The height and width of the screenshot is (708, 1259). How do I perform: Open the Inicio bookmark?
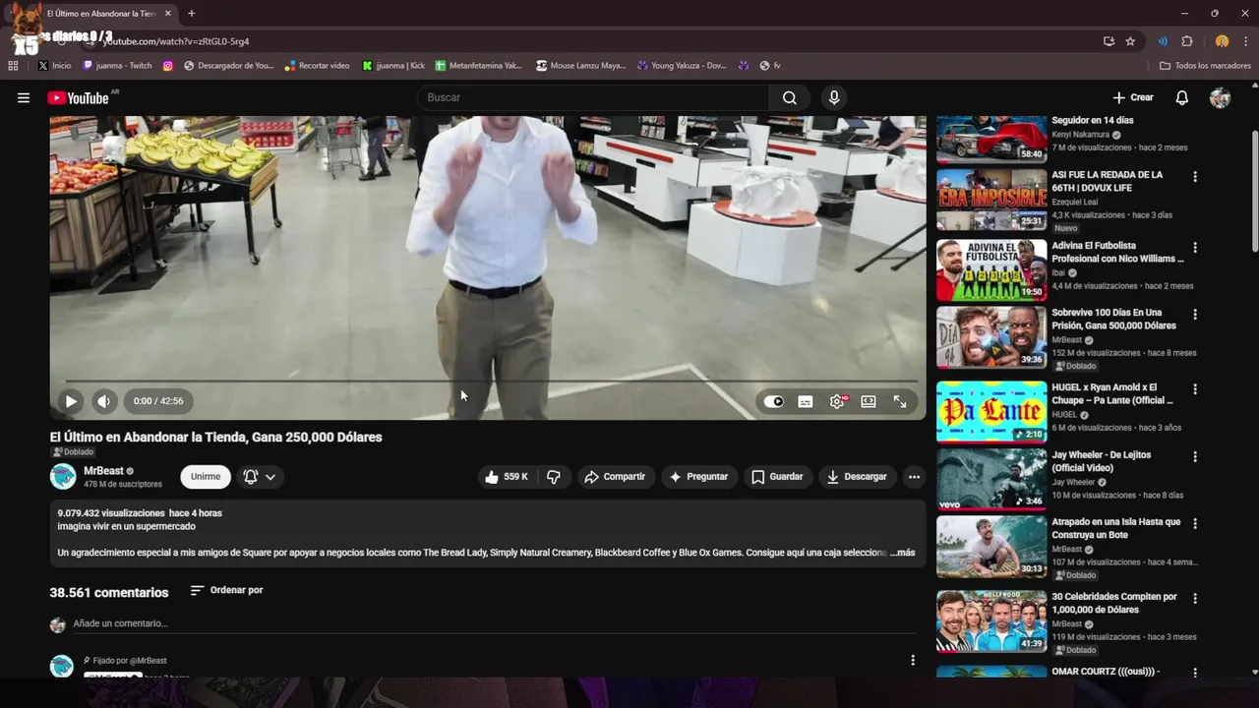(54, 66)
